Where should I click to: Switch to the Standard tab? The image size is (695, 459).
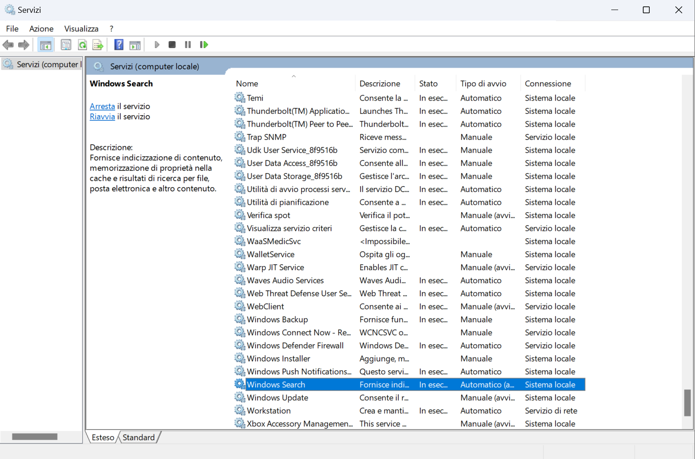[x=139, y=438]
